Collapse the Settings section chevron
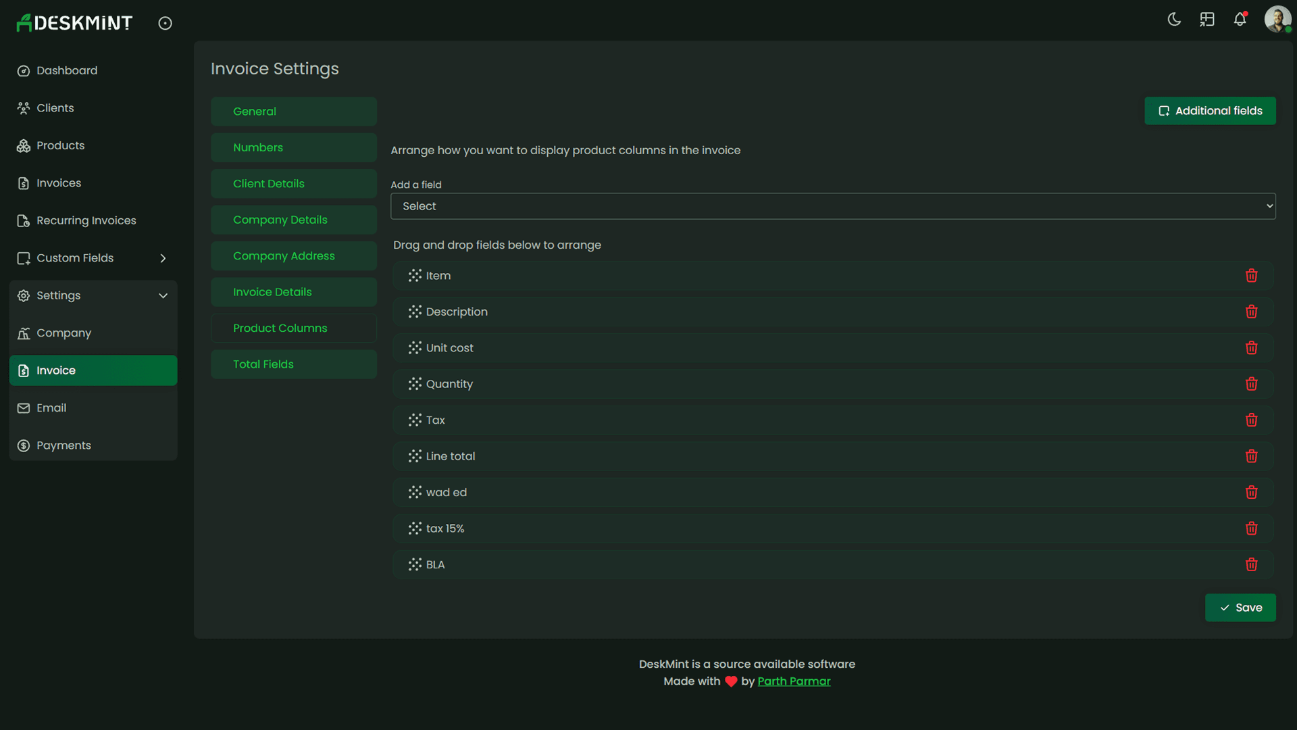The width and height of the screenshot is (1297, 730). click(x=163, y=295)
